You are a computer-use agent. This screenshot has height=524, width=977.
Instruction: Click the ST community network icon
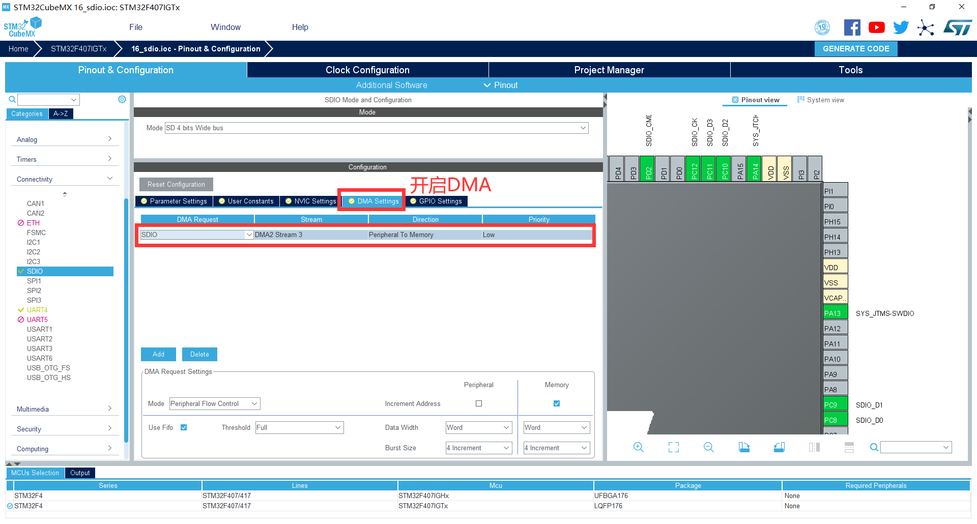click(926, 27)
